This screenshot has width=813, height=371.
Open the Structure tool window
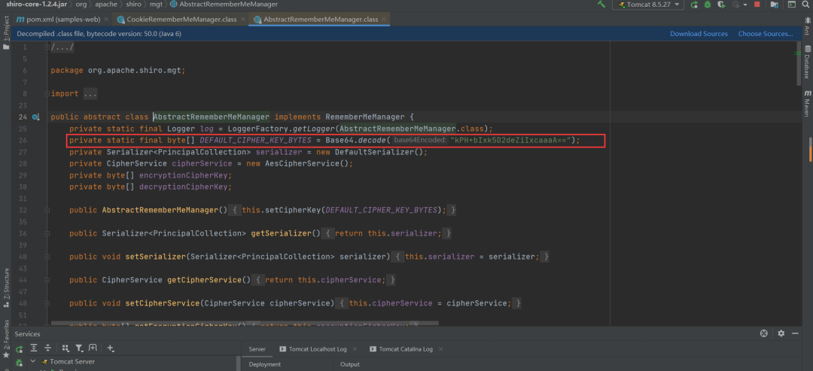point(6,287)
